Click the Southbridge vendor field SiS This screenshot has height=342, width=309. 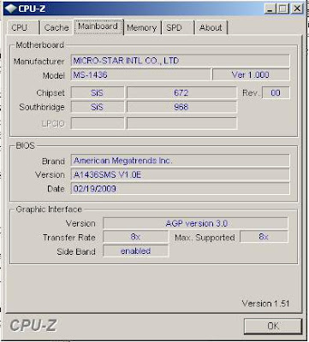98,107
